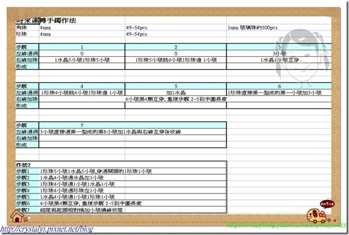Select the "步驟6" row instruction text

tap(91, 203)
